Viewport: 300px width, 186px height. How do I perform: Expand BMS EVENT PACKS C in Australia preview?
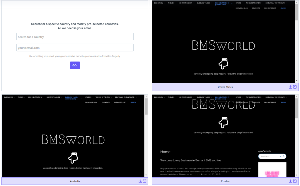pyautogui.click(x=74, y=98)
